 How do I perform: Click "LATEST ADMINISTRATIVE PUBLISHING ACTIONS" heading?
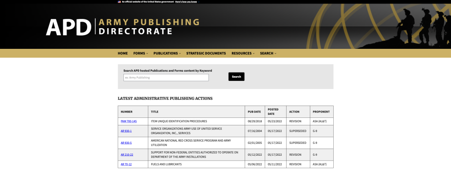[x=165, y=99]
